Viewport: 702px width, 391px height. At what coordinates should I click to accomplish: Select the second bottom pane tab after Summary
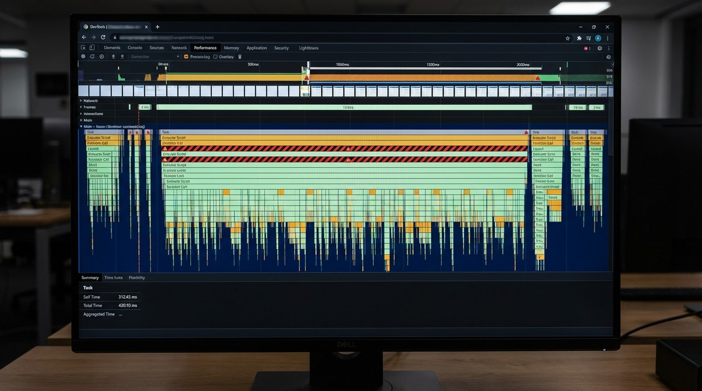click(113, 278)
